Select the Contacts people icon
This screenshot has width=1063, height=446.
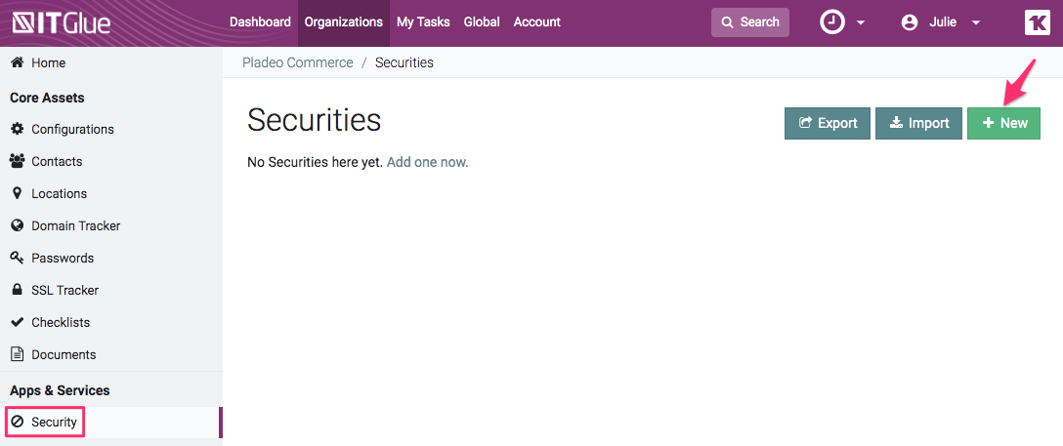pos(17,161)
